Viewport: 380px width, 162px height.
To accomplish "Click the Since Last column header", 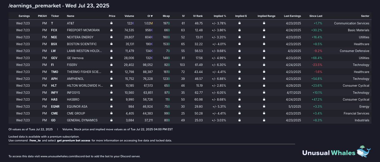I will click(x=316, y=16).
